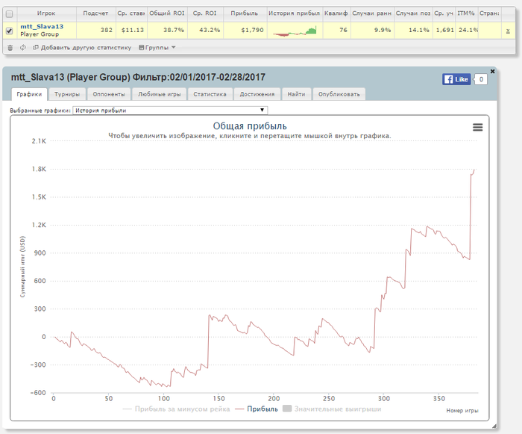Close the player graph panel
Screen dimensions: 522x434
(493, 72)
